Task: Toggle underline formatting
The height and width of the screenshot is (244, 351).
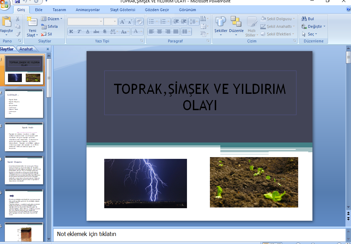Action: pos(88,32)
